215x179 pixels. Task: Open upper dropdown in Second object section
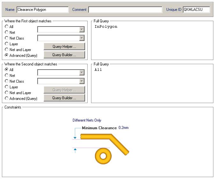tap(82, 72)
